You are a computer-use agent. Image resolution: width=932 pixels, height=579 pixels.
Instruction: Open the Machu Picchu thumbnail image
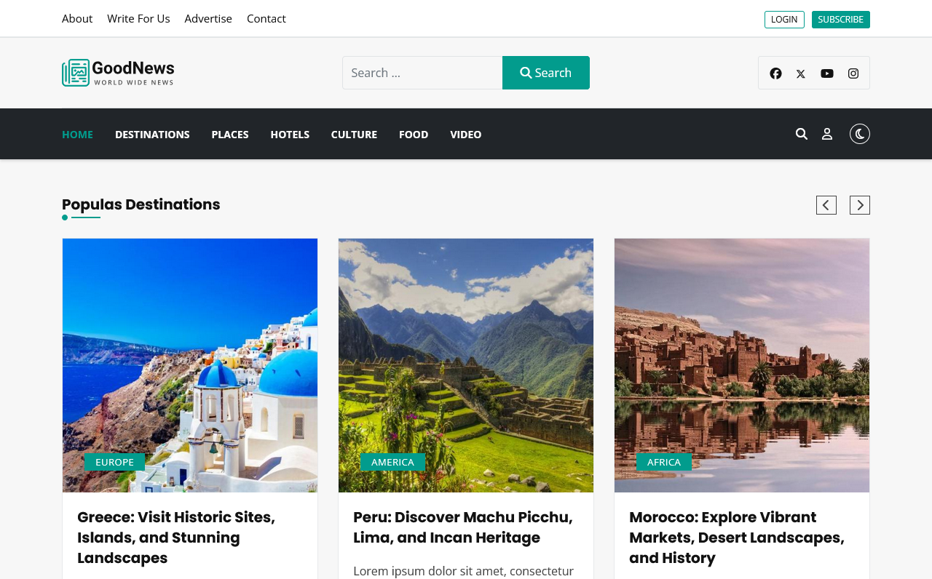[x=466, y=349]
